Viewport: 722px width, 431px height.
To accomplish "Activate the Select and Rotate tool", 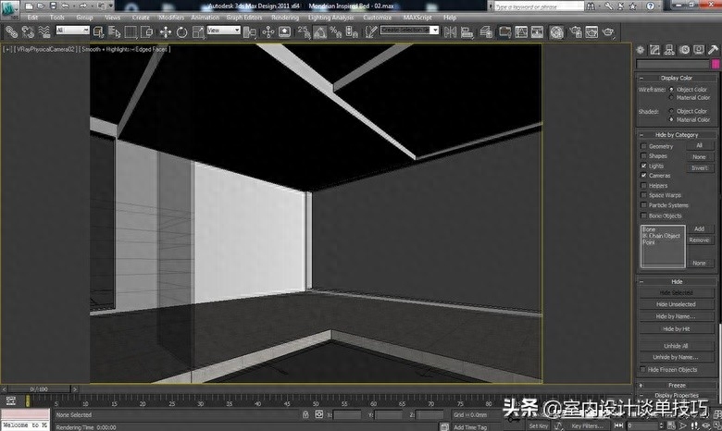I will click(181, 32).
